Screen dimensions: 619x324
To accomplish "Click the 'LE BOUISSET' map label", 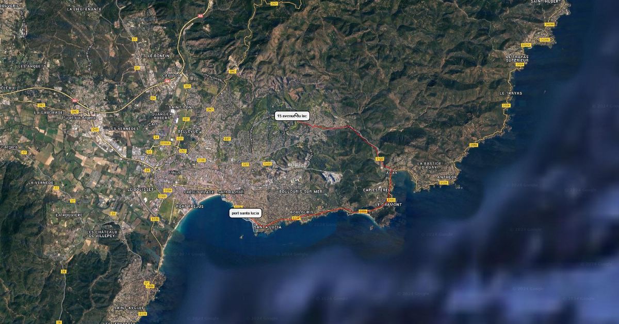I will 140,189.
